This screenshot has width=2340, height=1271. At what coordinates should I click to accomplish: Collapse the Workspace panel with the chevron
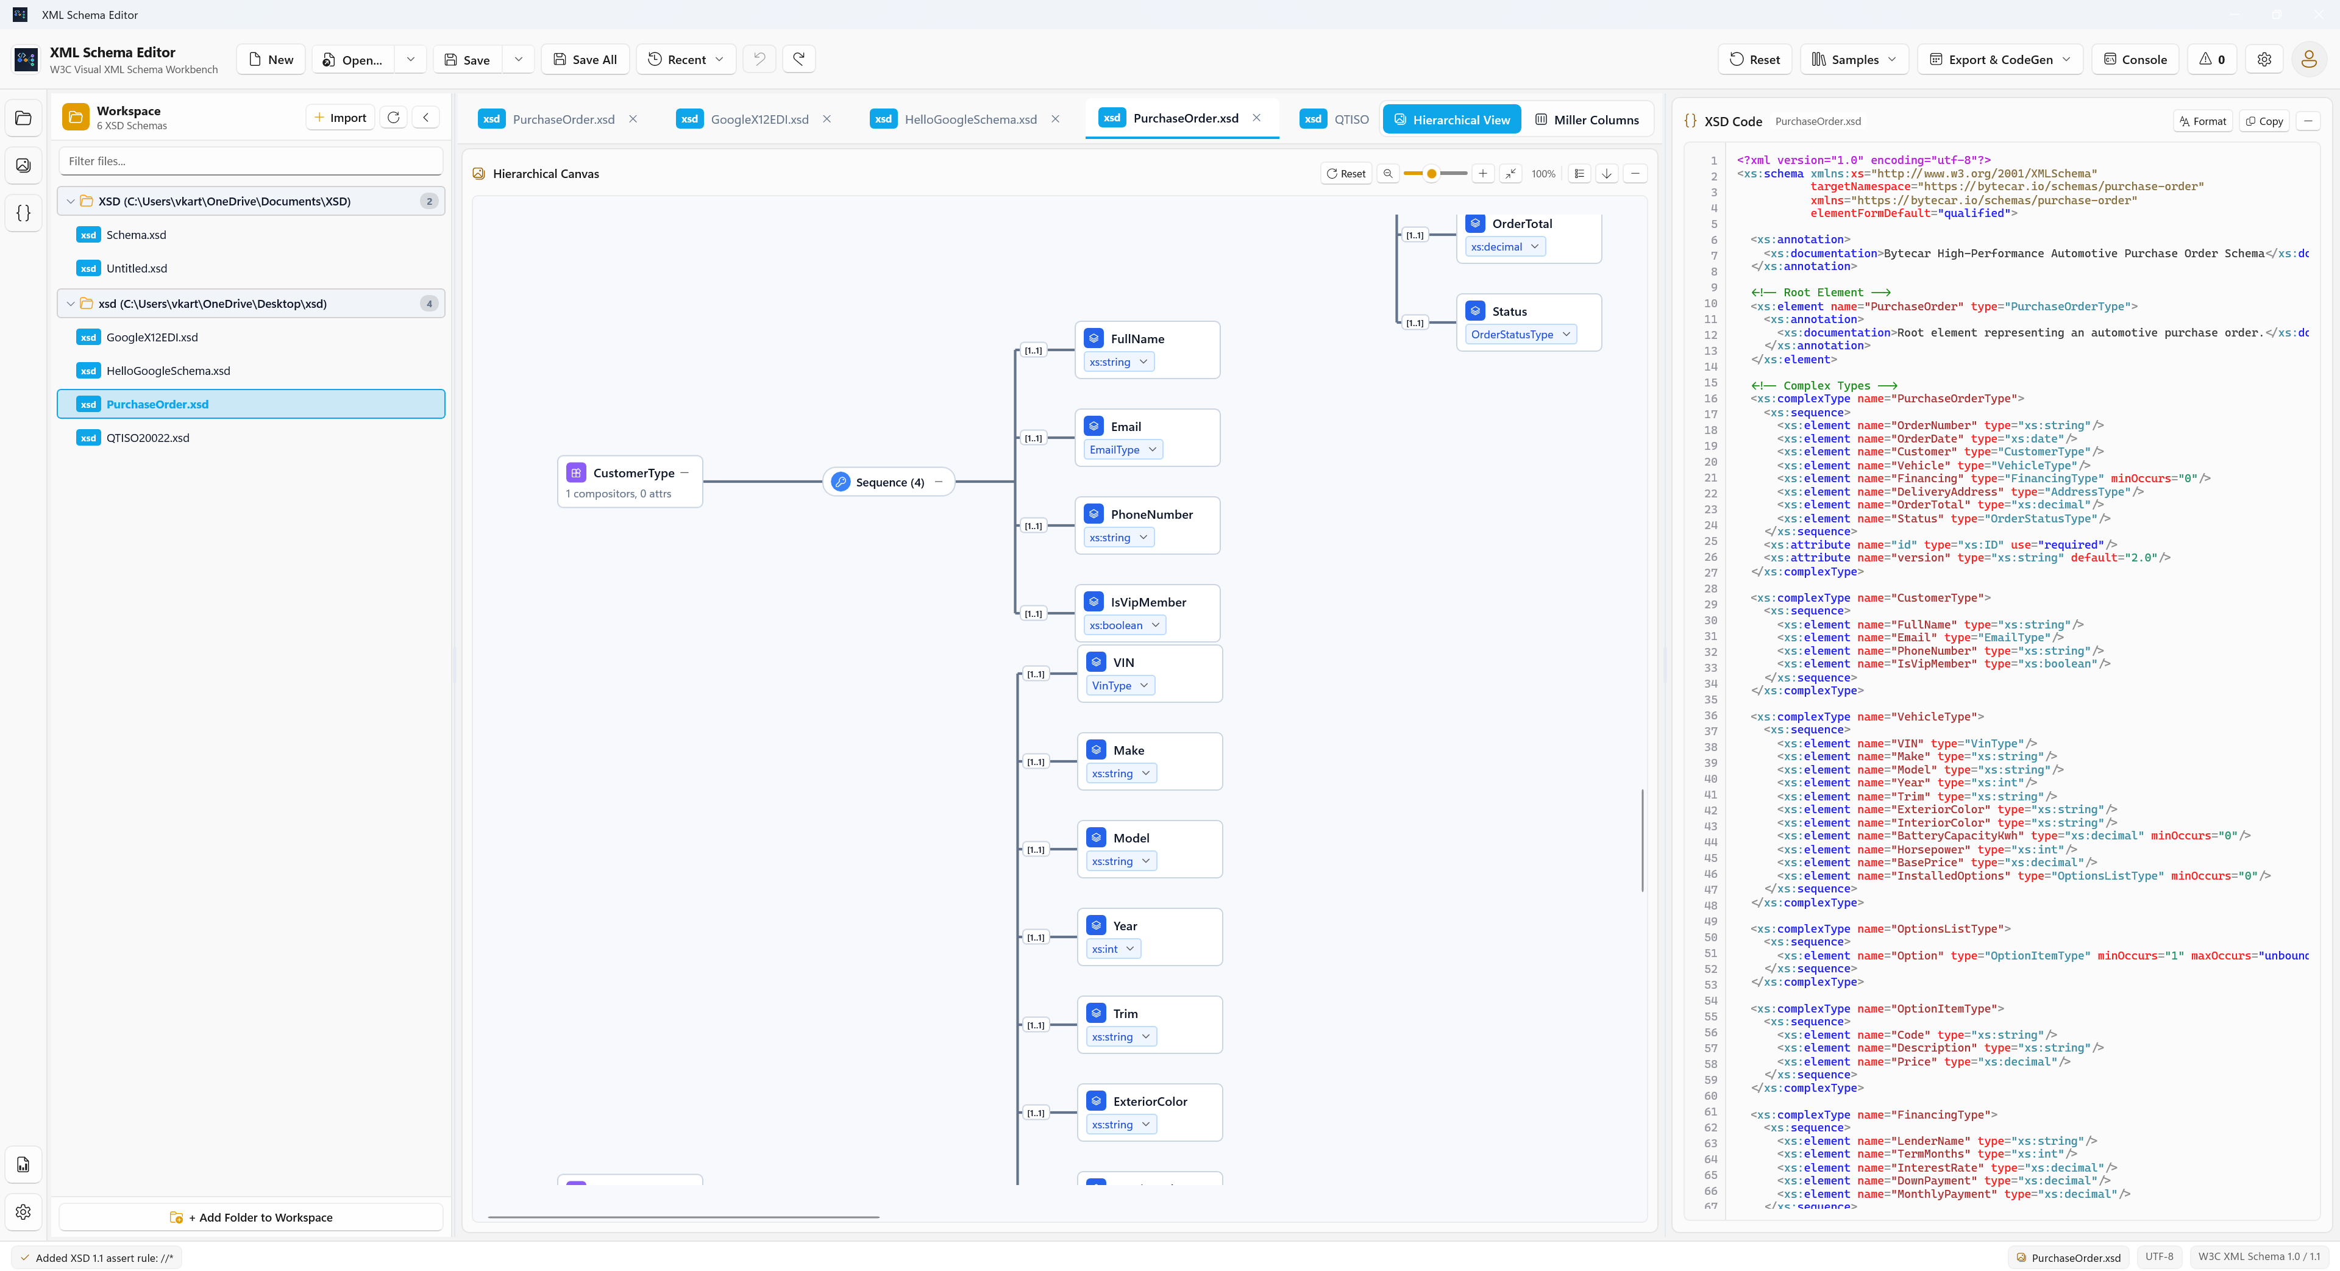click(426, 117)
